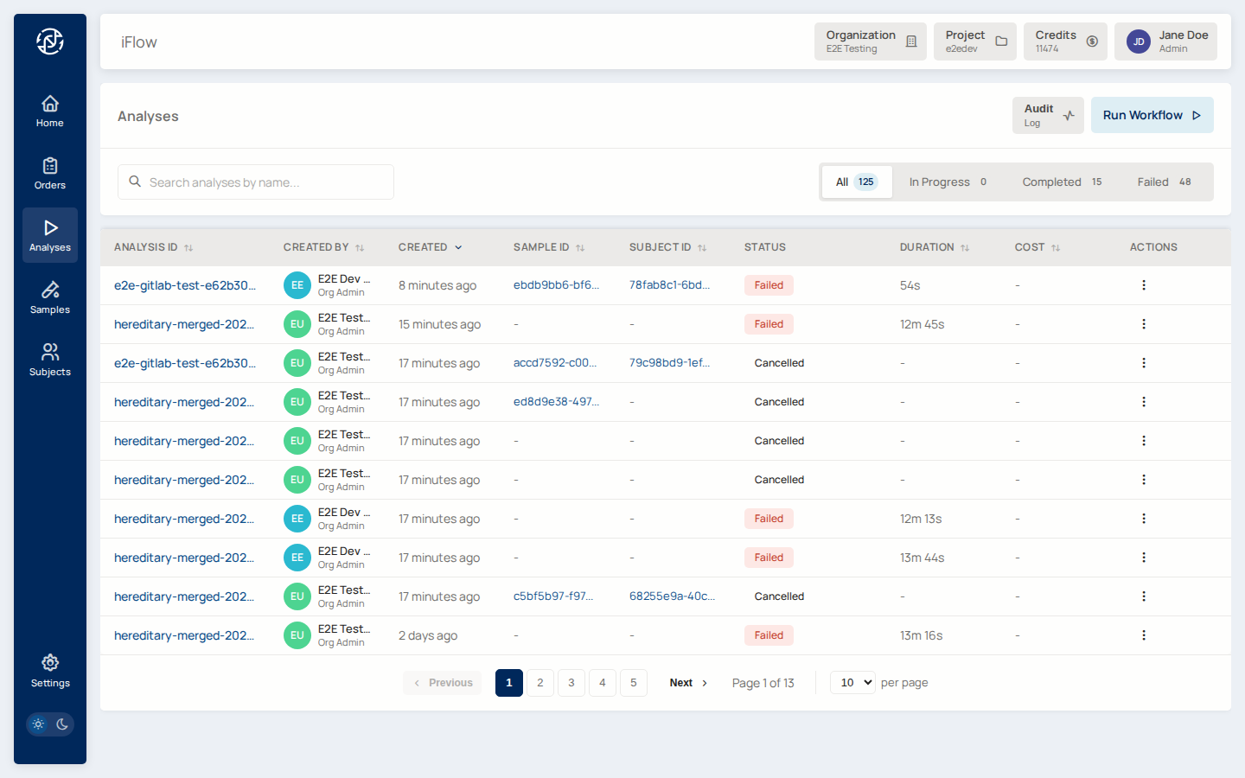1245x778 pixels.
Task: Filter analyses by Failed tab
Action: 1164,182
